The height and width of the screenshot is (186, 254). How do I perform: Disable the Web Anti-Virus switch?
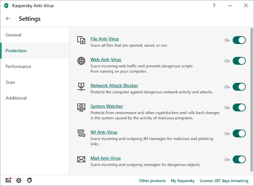(x=239, y=61)
